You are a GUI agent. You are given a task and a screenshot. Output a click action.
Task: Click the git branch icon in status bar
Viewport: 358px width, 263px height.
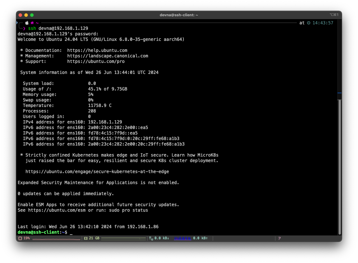pyautogui.click(x=280, y=238)
